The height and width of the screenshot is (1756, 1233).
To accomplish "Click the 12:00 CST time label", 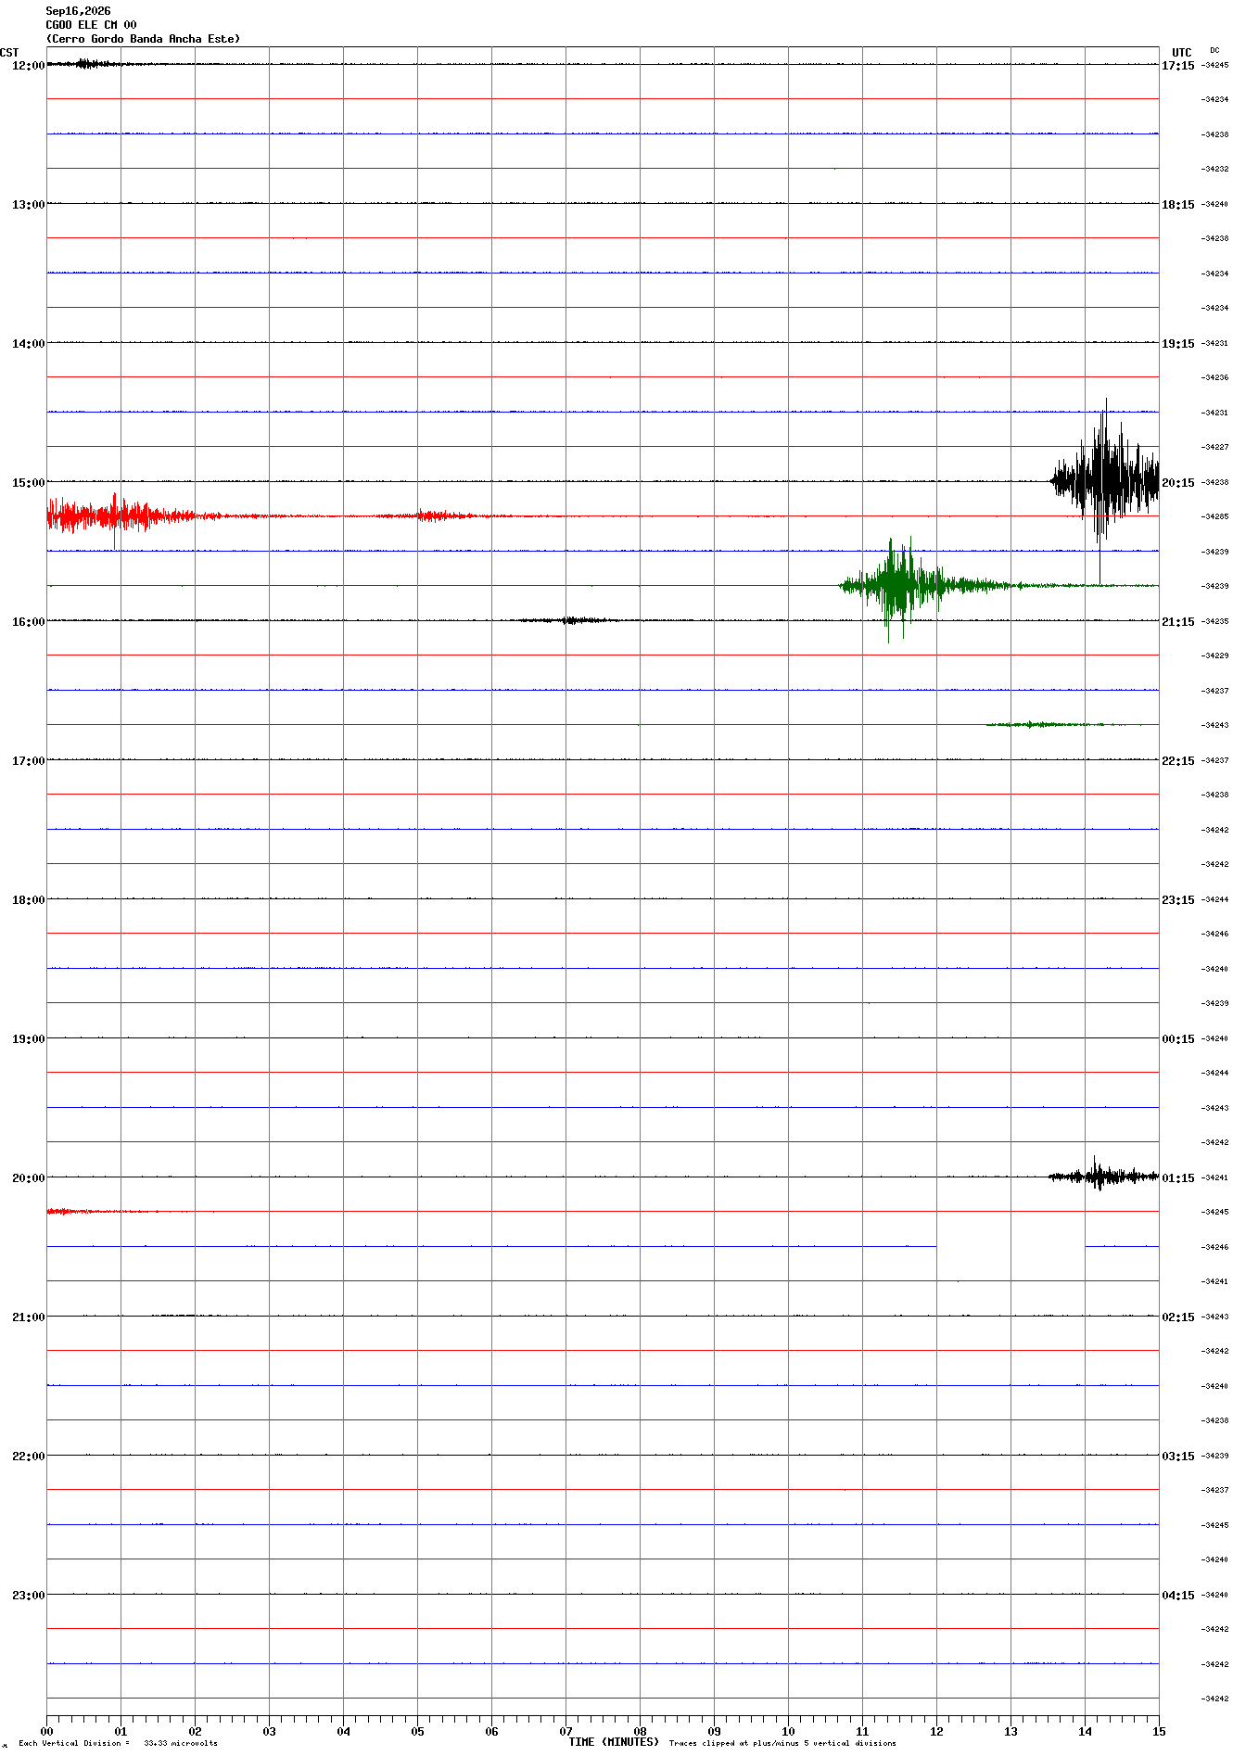I will coord(28,66).
